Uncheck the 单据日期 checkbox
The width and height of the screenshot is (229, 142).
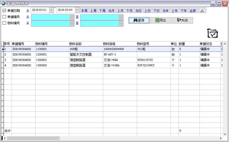[x=4, y=11]
